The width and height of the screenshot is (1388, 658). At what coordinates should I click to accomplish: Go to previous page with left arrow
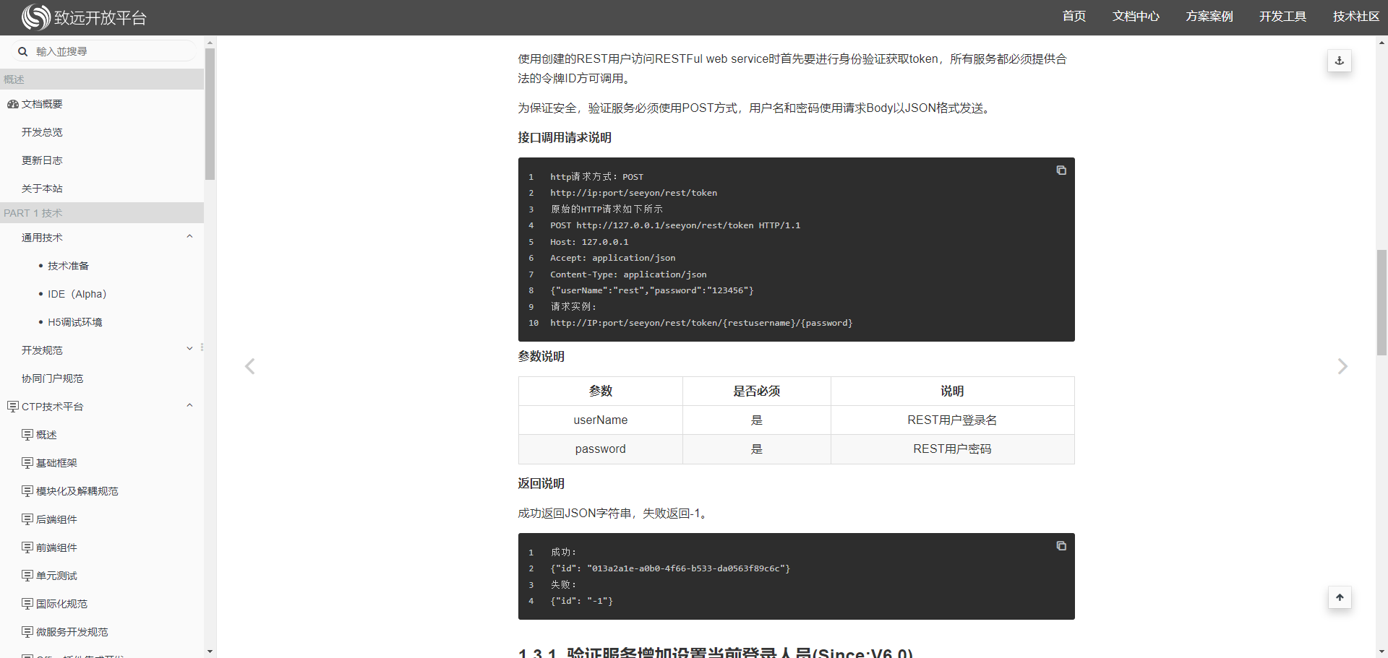click(x=250, y=367)
